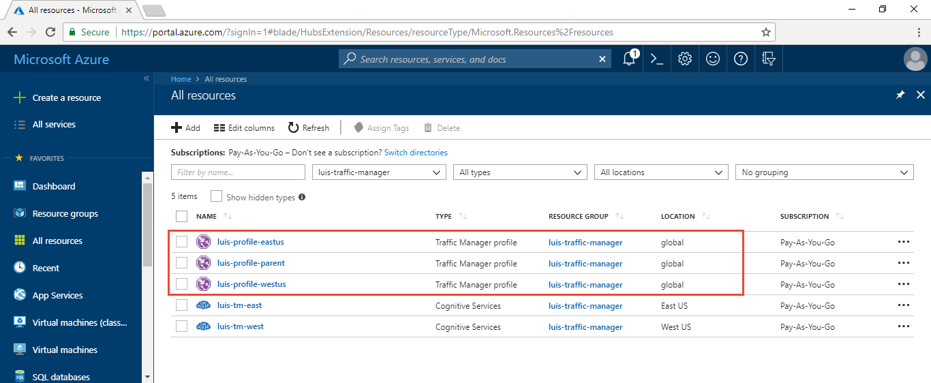Launch Cloud Shell from top bar
Screen dimensions: 931x383
click(657, 59)
